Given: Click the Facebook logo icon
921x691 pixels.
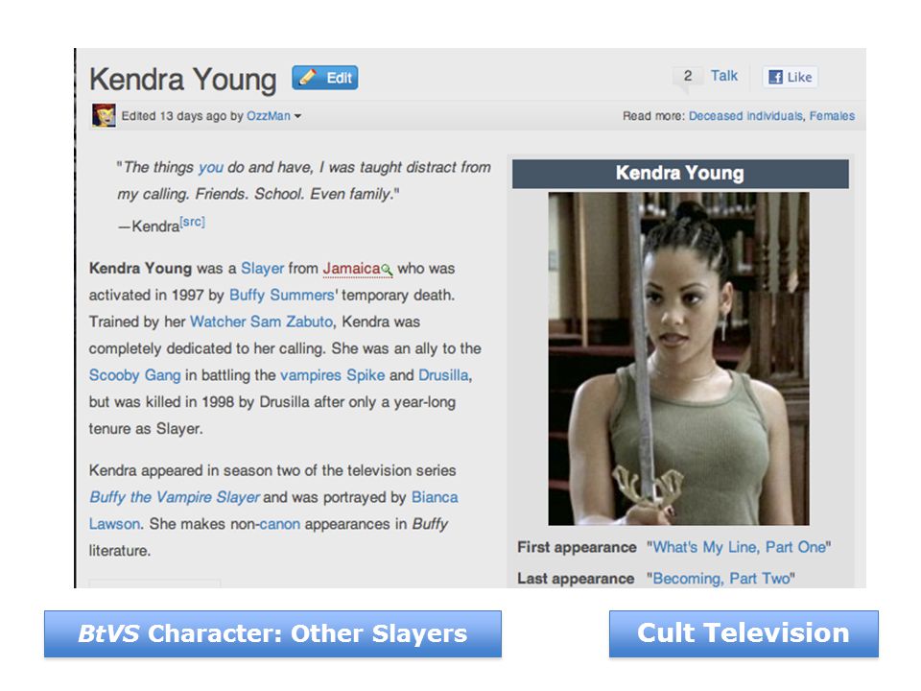Looking at the screenshot, I should (x=775, y=77).
